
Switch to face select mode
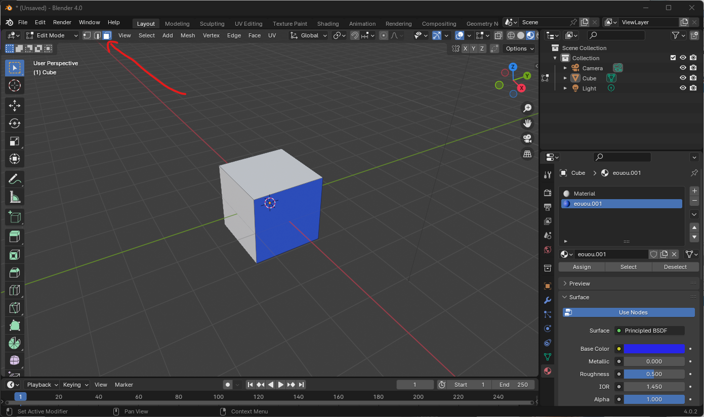point(107,35)
